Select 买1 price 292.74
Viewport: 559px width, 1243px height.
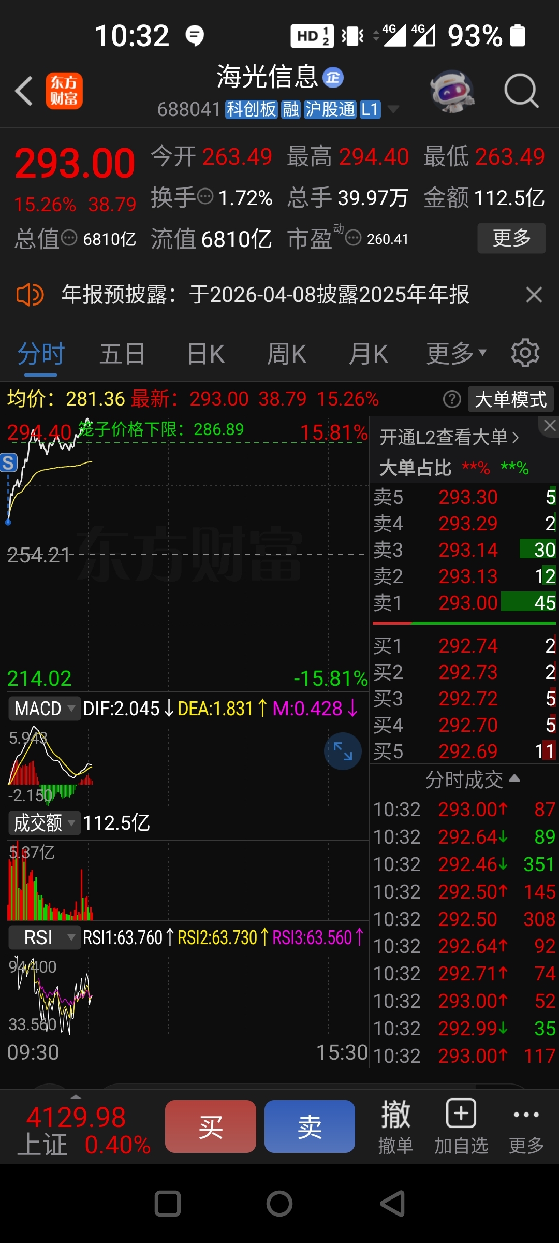click(464, 646)
